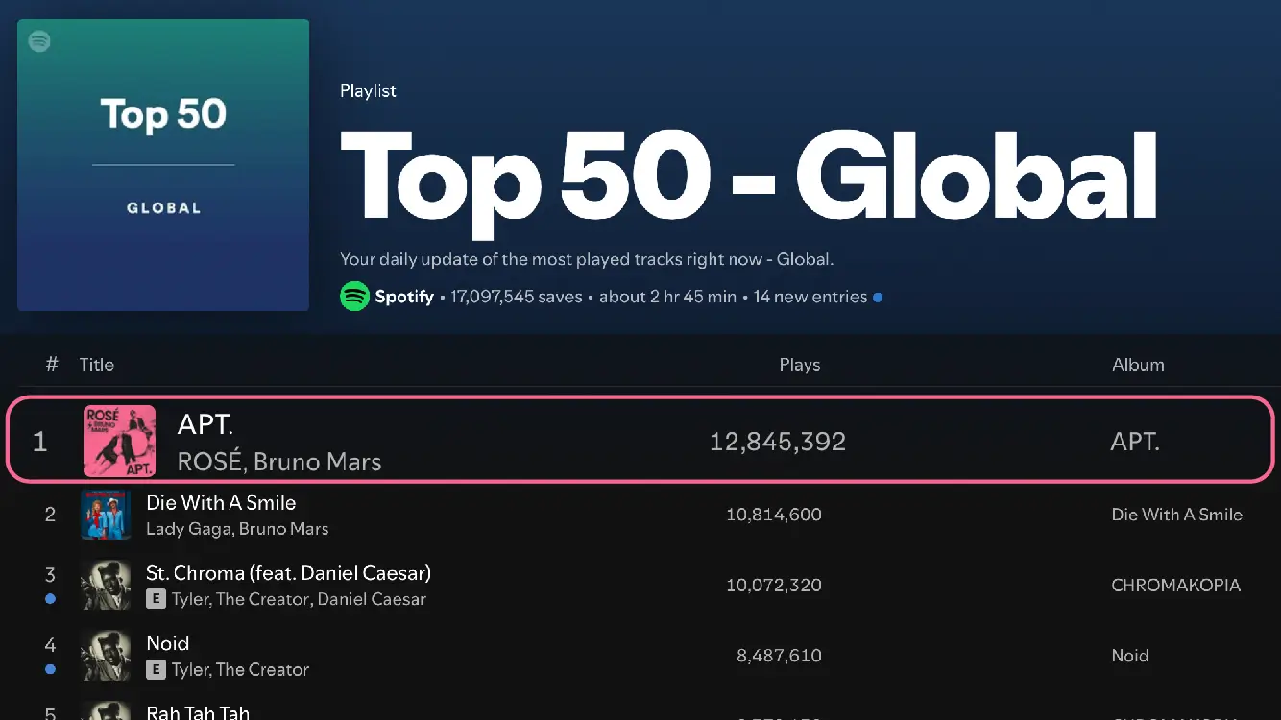Viewport: 1281px width, 720px height.
Task: Open artists 'Tyler, The Creator, Daniel Caesar'
Action: 299,599
